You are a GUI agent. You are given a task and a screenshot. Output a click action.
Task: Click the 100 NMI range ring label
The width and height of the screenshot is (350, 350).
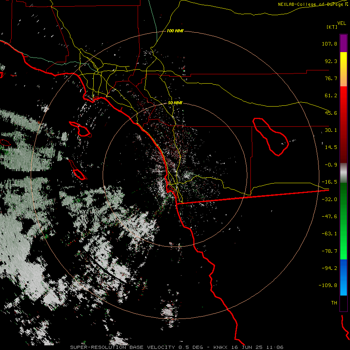tap(175, 31)
